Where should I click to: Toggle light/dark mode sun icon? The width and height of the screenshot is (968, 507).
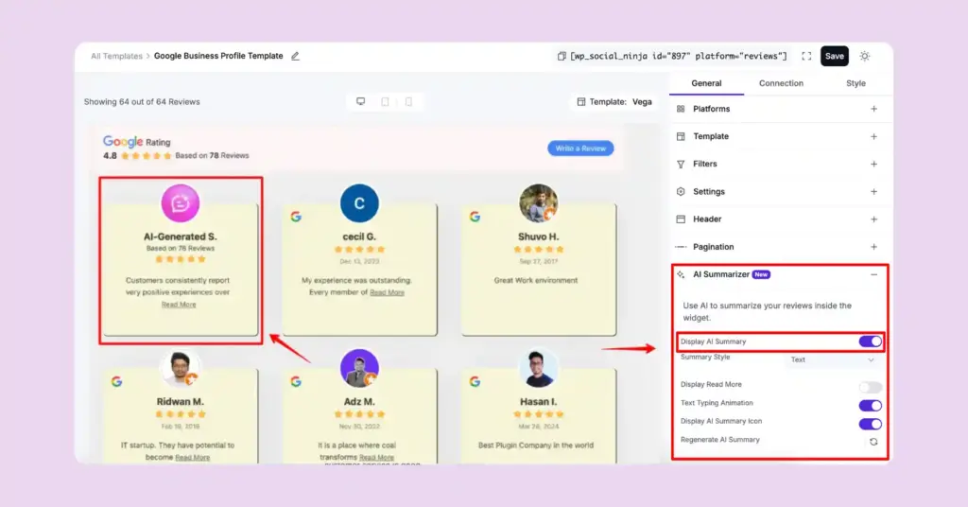tap(865, 56)
